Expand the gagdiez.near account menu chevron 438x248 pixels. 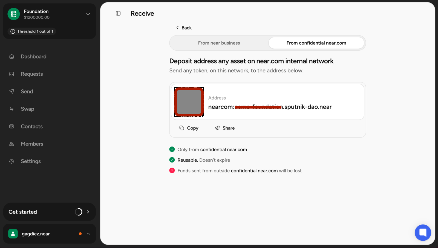tap(88, 234)
